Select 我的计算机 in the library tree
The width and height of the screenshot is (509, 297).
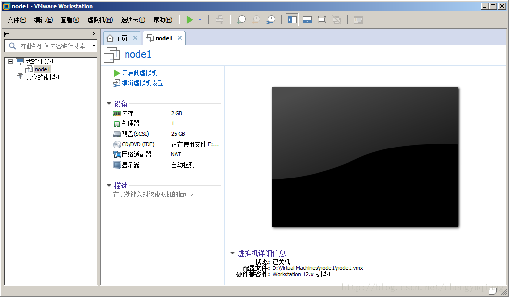(40, 61)
